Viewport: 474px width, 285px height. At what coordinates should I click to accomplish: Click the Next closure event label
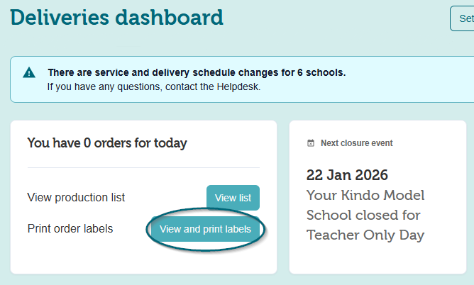coord(356,143)
